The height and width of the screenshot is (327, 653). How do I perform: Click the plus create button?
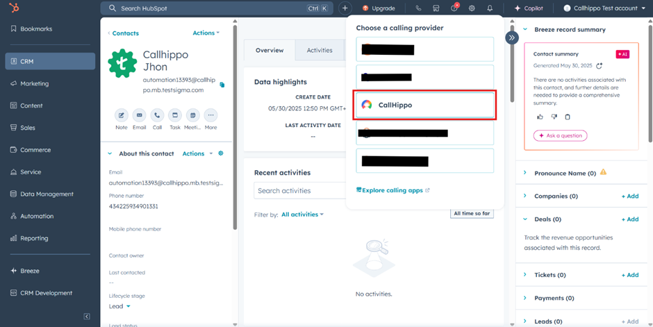tap(345, 8)
